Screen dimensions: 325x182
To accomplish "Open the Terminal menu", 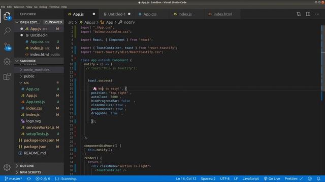I will coord(54,7).
